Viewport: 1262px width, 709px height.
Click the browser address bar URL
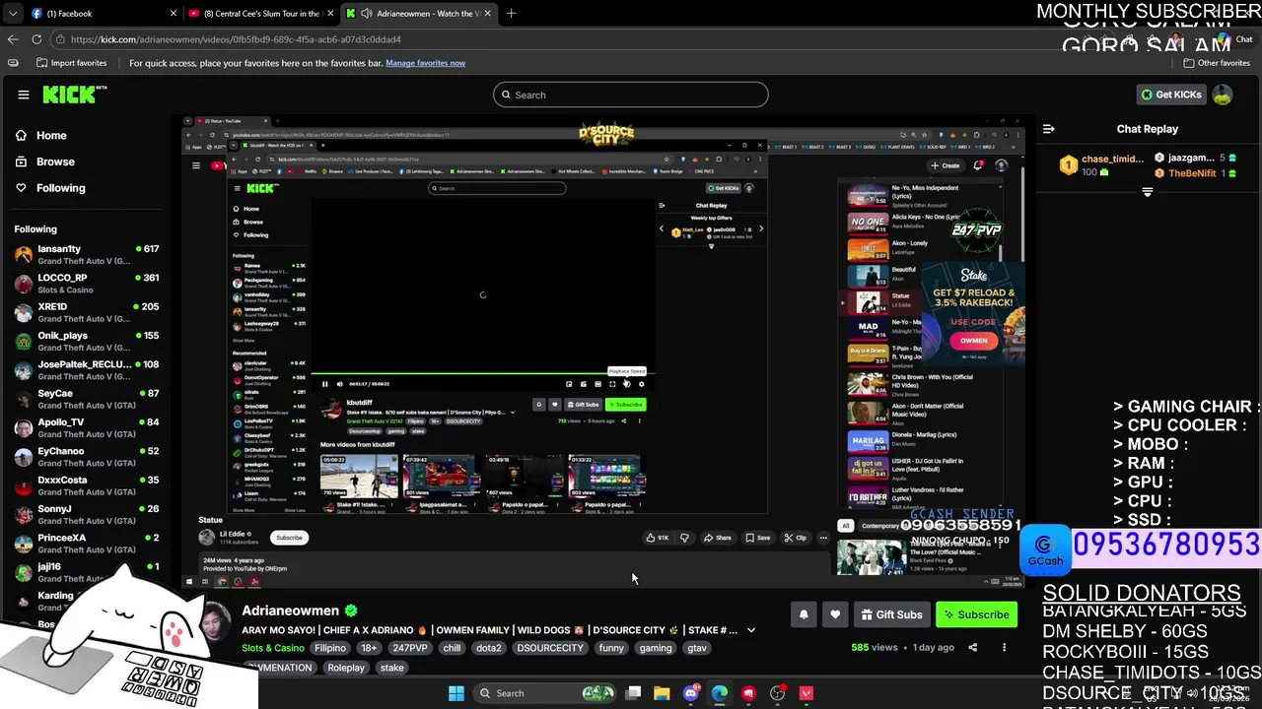pos(236,39)
